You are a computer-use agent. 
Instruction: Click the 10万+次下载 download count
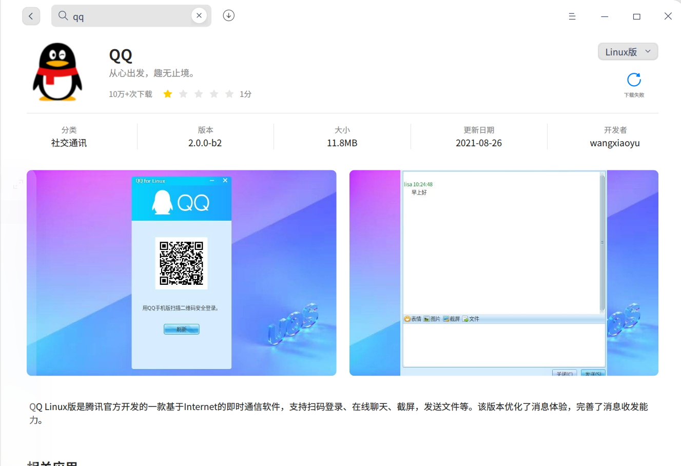tap(130, 94)
